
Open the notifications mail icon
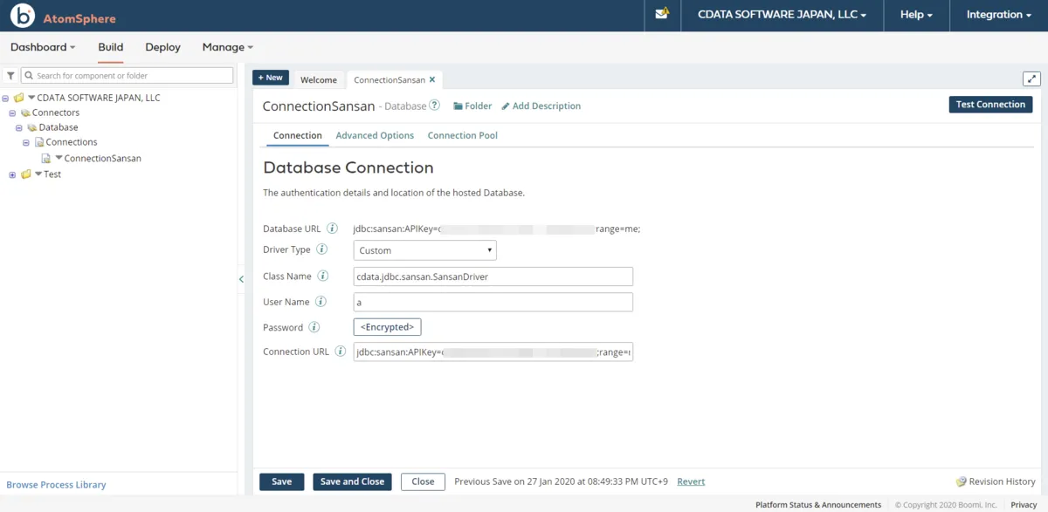pos(662,14)
